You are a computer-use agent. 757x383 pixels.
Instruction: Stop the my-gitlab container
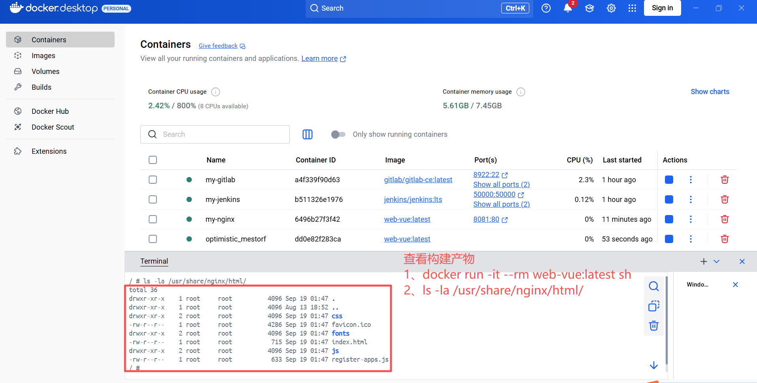coord(669,179)
